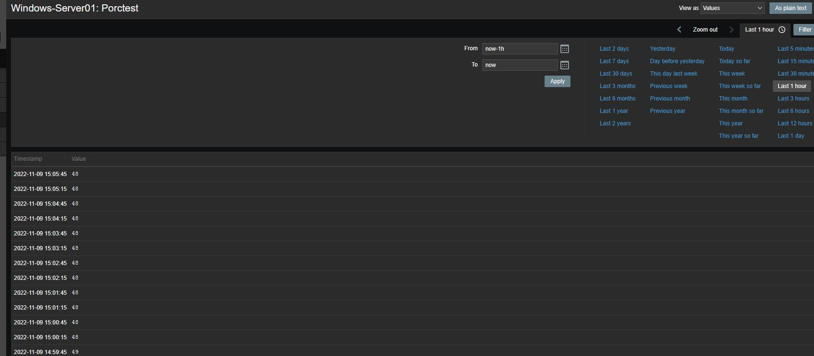The image size is (814, 356).
Task: Click the highlighted Last 1 hour preset
Action: click(792, 86)
